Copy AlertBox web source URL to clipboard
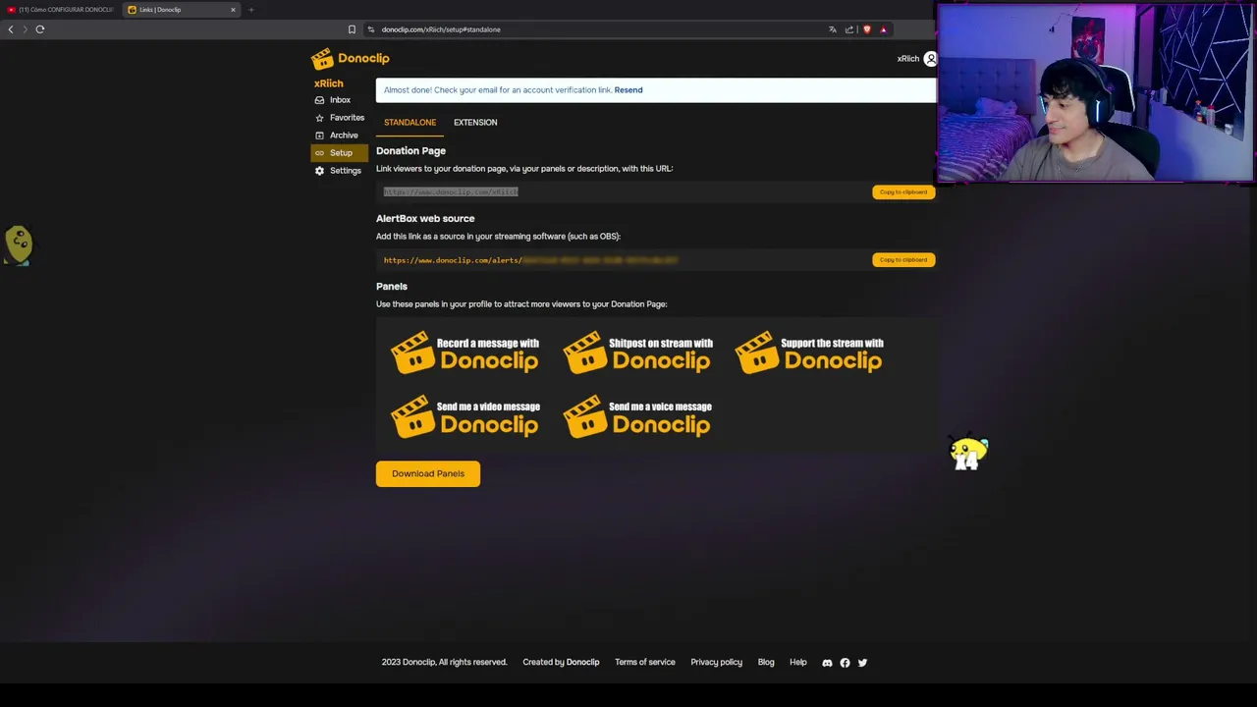1257x707 pixels. 903,260
